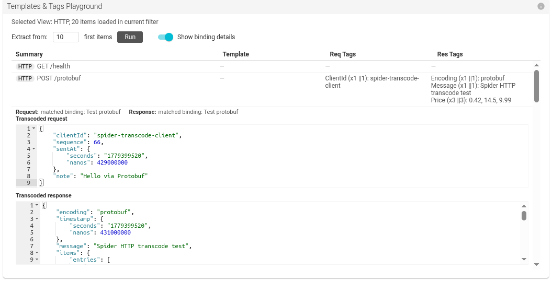The height and width of the screenshot is (281, 552).
Task: Run the extraction
Action: point(130,37)
